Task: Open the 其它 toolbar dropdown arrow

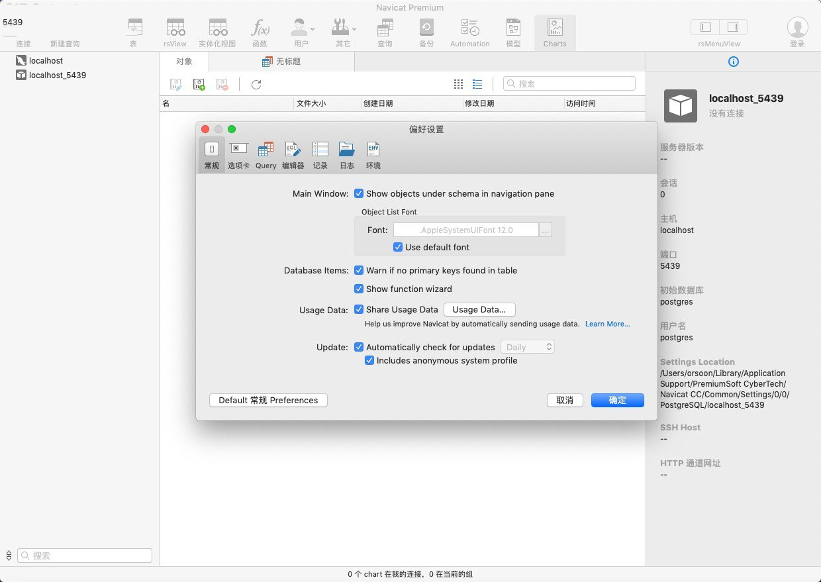Action: (x=354, y=29)
